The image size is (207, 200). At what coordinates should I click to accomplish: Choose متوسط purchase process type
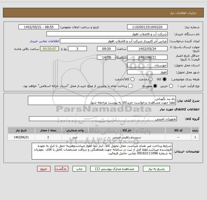point(155,86)
